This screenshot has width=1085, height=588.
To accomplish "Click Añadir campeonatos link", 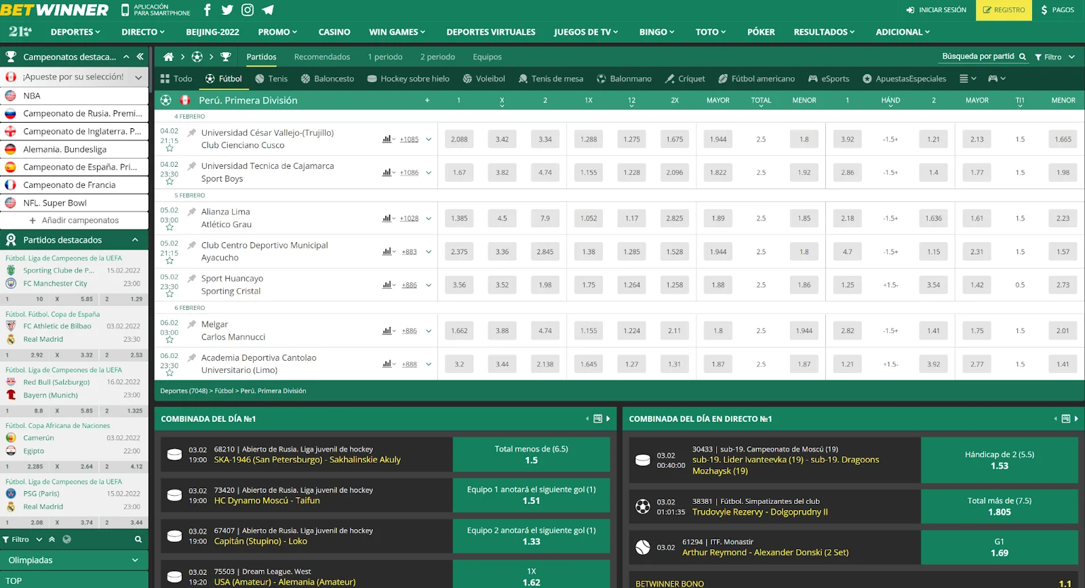I will 74,220.
